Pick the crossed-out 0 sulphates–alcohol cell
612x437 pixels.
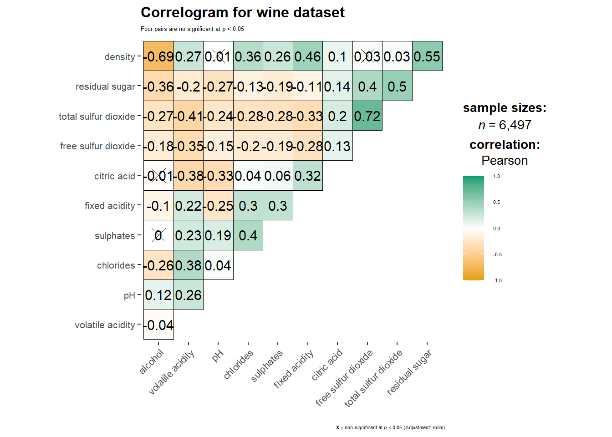158,235
